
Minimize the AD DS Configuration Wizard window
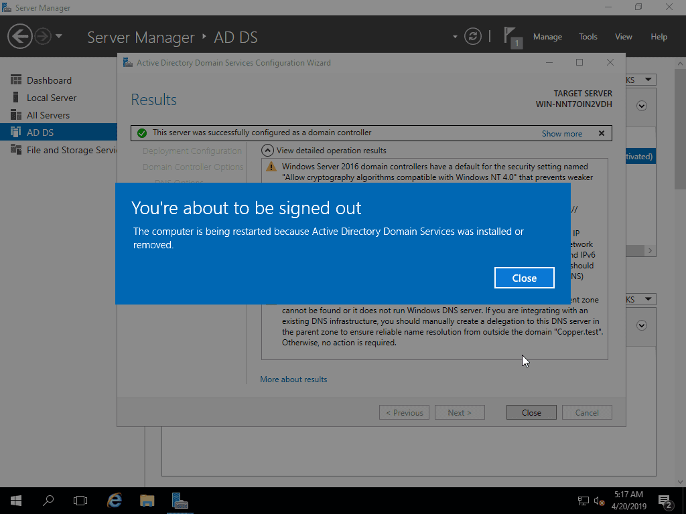pyautogui.click(x=549, y=62)
